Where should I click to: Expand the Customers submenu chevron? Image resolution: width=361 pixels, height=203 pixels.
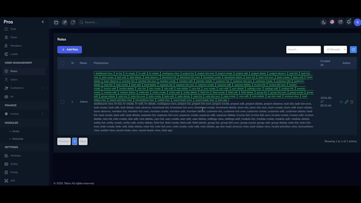pos(42,88)
